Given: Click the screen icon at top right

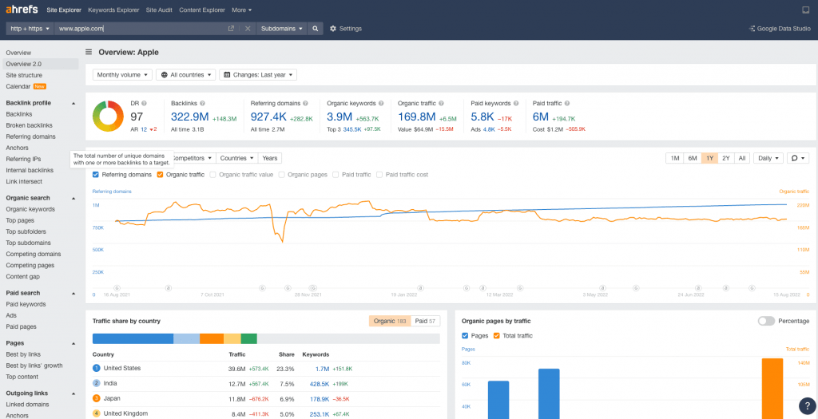Looking at the screenshot, I should click(805, 10).
